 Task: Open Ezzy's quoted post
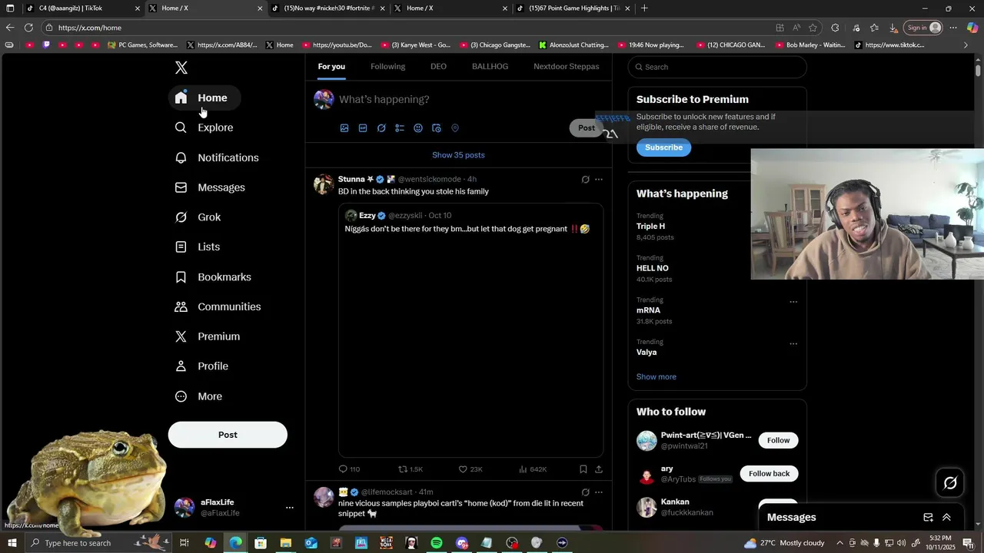[x=470, y=330]
